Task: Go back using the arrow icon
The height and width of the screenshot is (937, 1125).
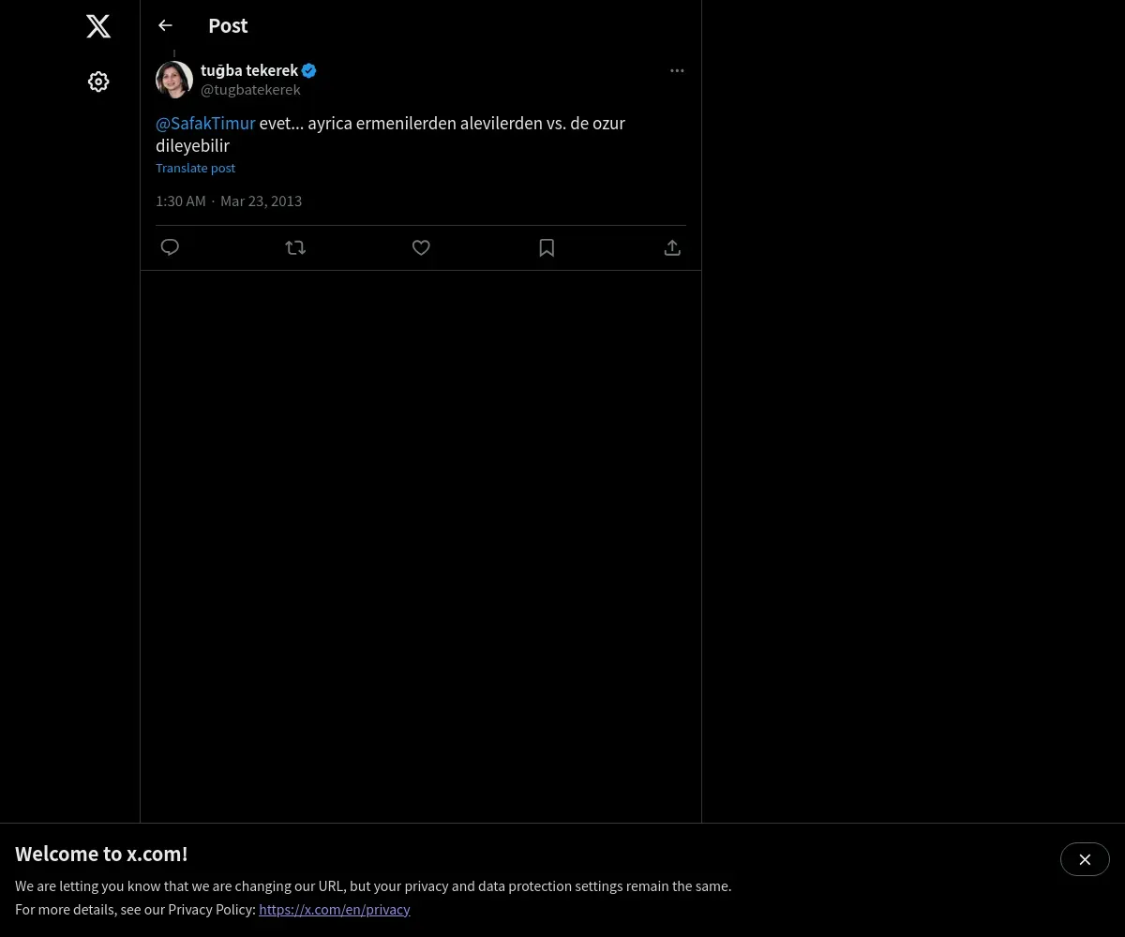Action: pyautogui.click(x=165, y=25)
